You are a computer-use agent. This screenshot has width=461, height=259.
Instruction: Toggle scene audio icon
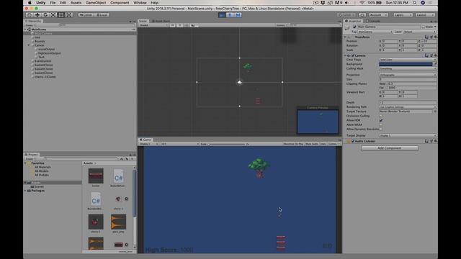(x=186, y=25)
